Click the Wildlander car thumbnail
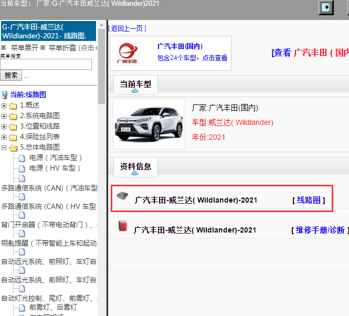349x316 pixels. pyautogui.click(x=149, y=124)
